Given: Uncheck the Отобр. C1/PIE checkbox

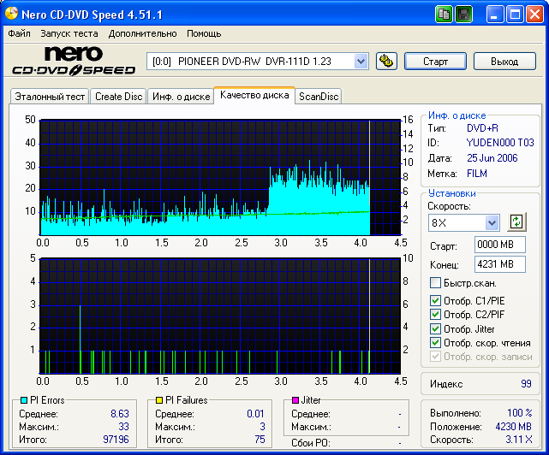Looking at the screenshot, I should pyautogui.click(x=436, y=301).
